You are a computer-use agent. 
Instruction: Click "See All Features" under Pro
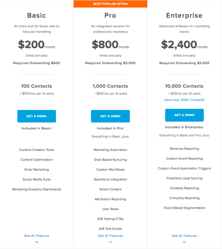pos(110,236)
